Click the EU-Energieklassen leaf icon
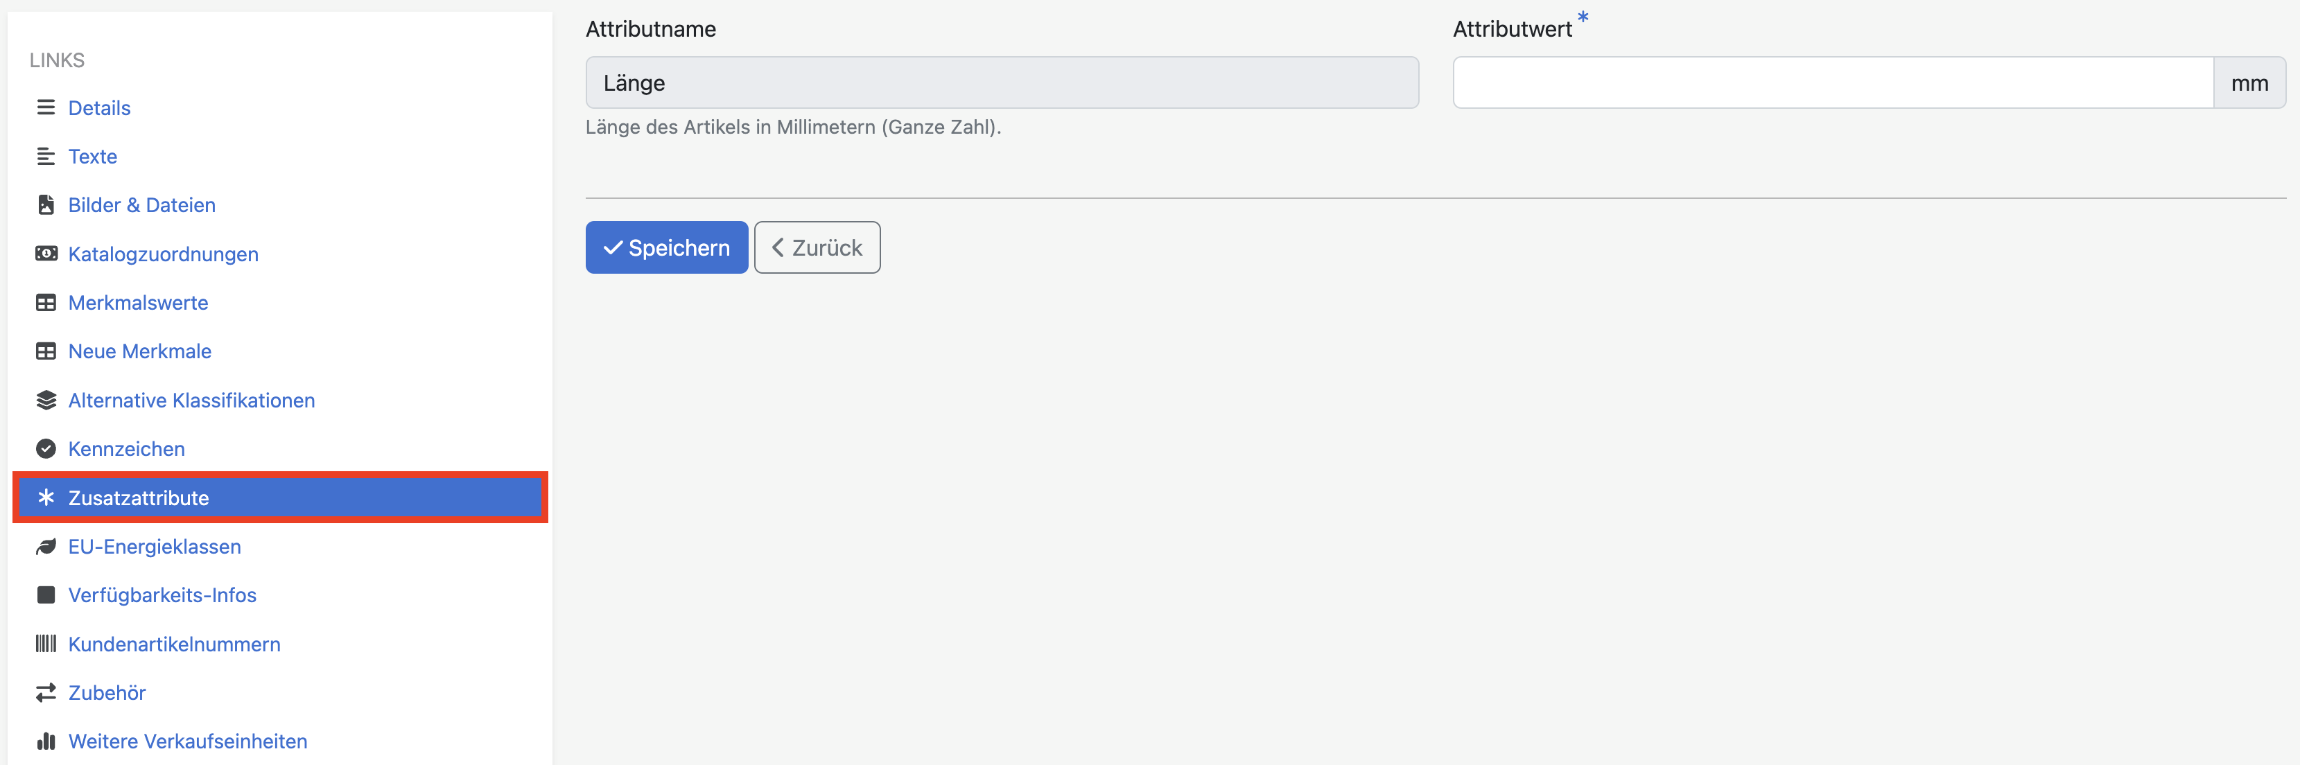The height and width of the screenshot is (765, 2300). click(46, 546)
